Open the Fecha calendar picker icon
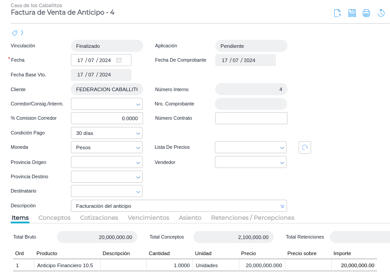390x277 pixels. tap(119, 60)
